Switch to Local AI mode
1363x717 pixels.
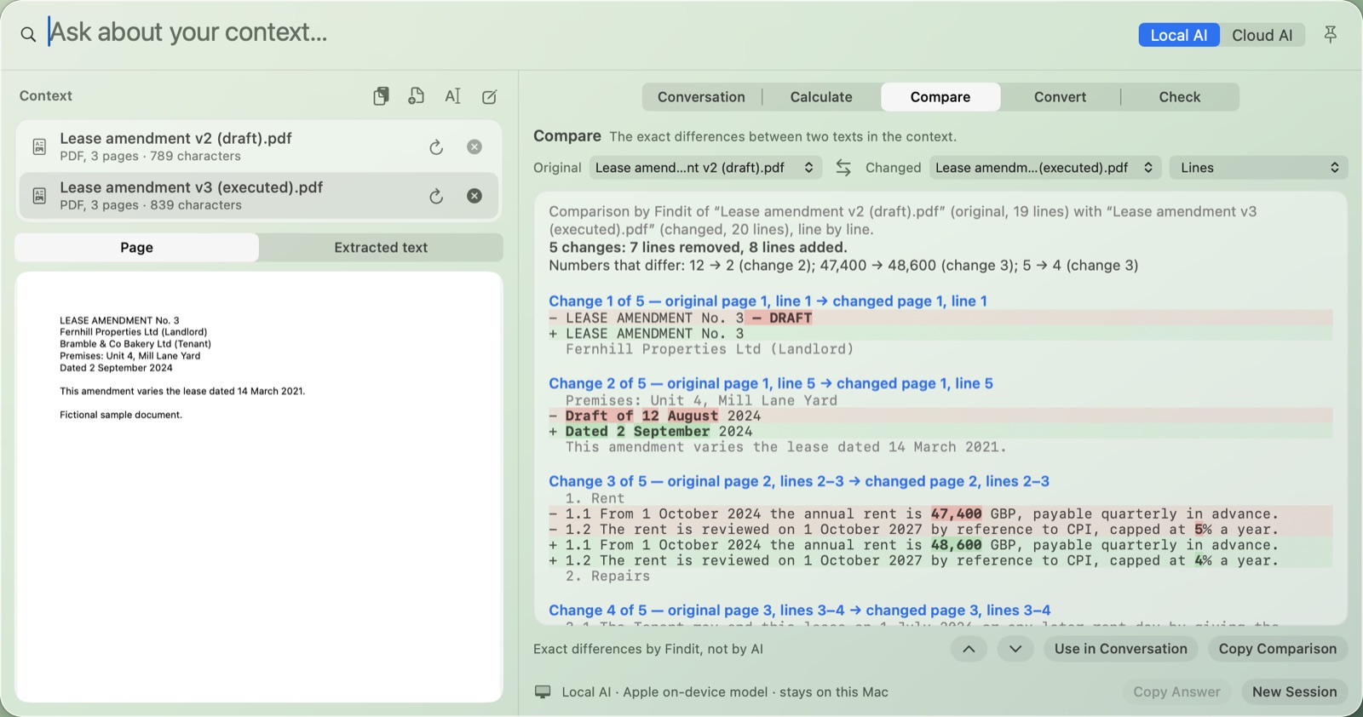1179,35
